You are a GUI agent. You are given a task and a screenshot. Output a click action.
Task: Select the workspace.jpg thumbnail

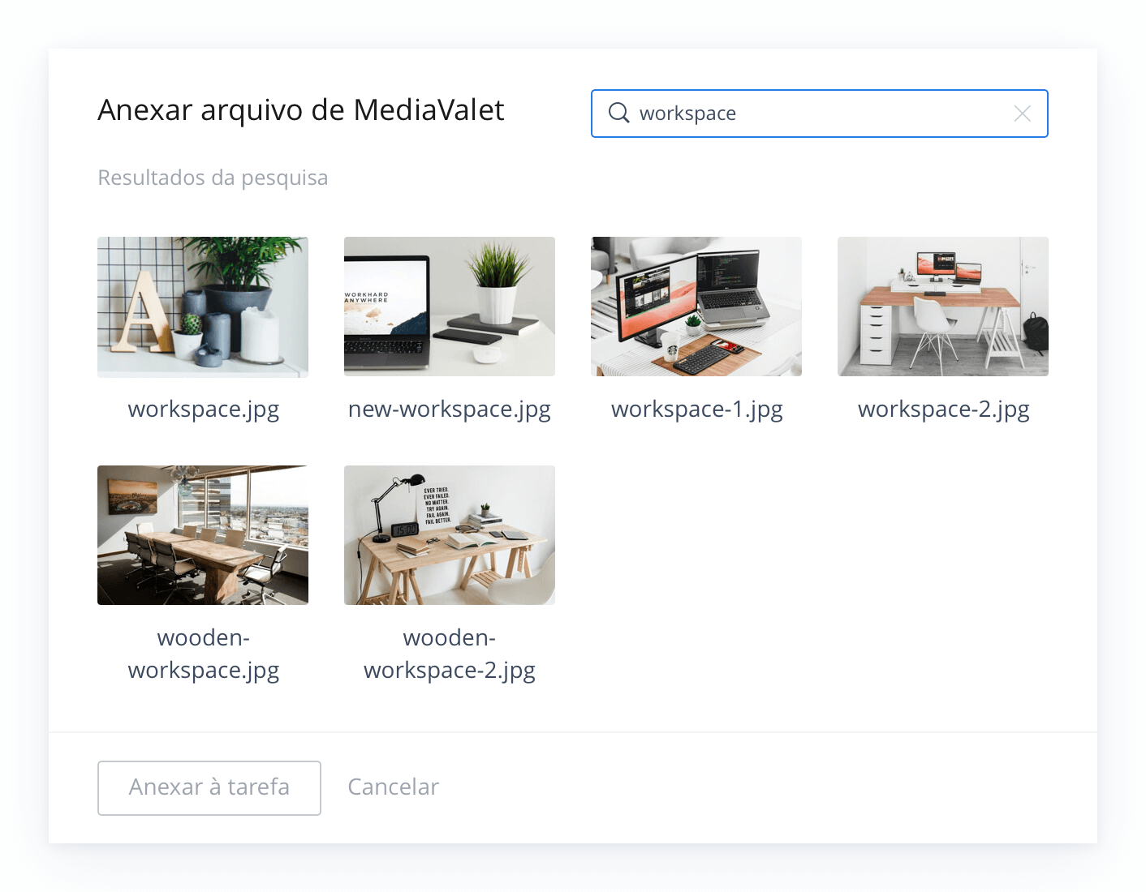(x=203, y=307)
